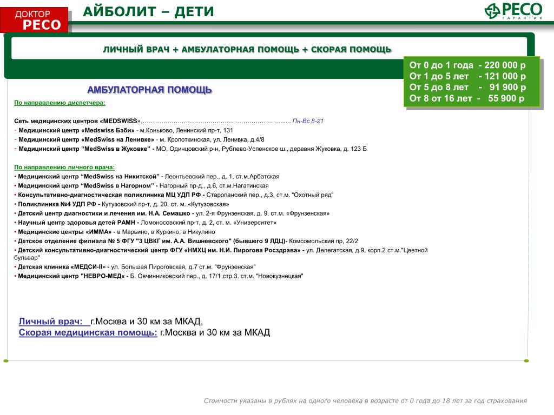Image resolution: width=554 pixels, height=415 pixels.
Task: Click the Пн-Вс 8-21 schedule text
Action: pyautogui.click(x=308, y=121)
